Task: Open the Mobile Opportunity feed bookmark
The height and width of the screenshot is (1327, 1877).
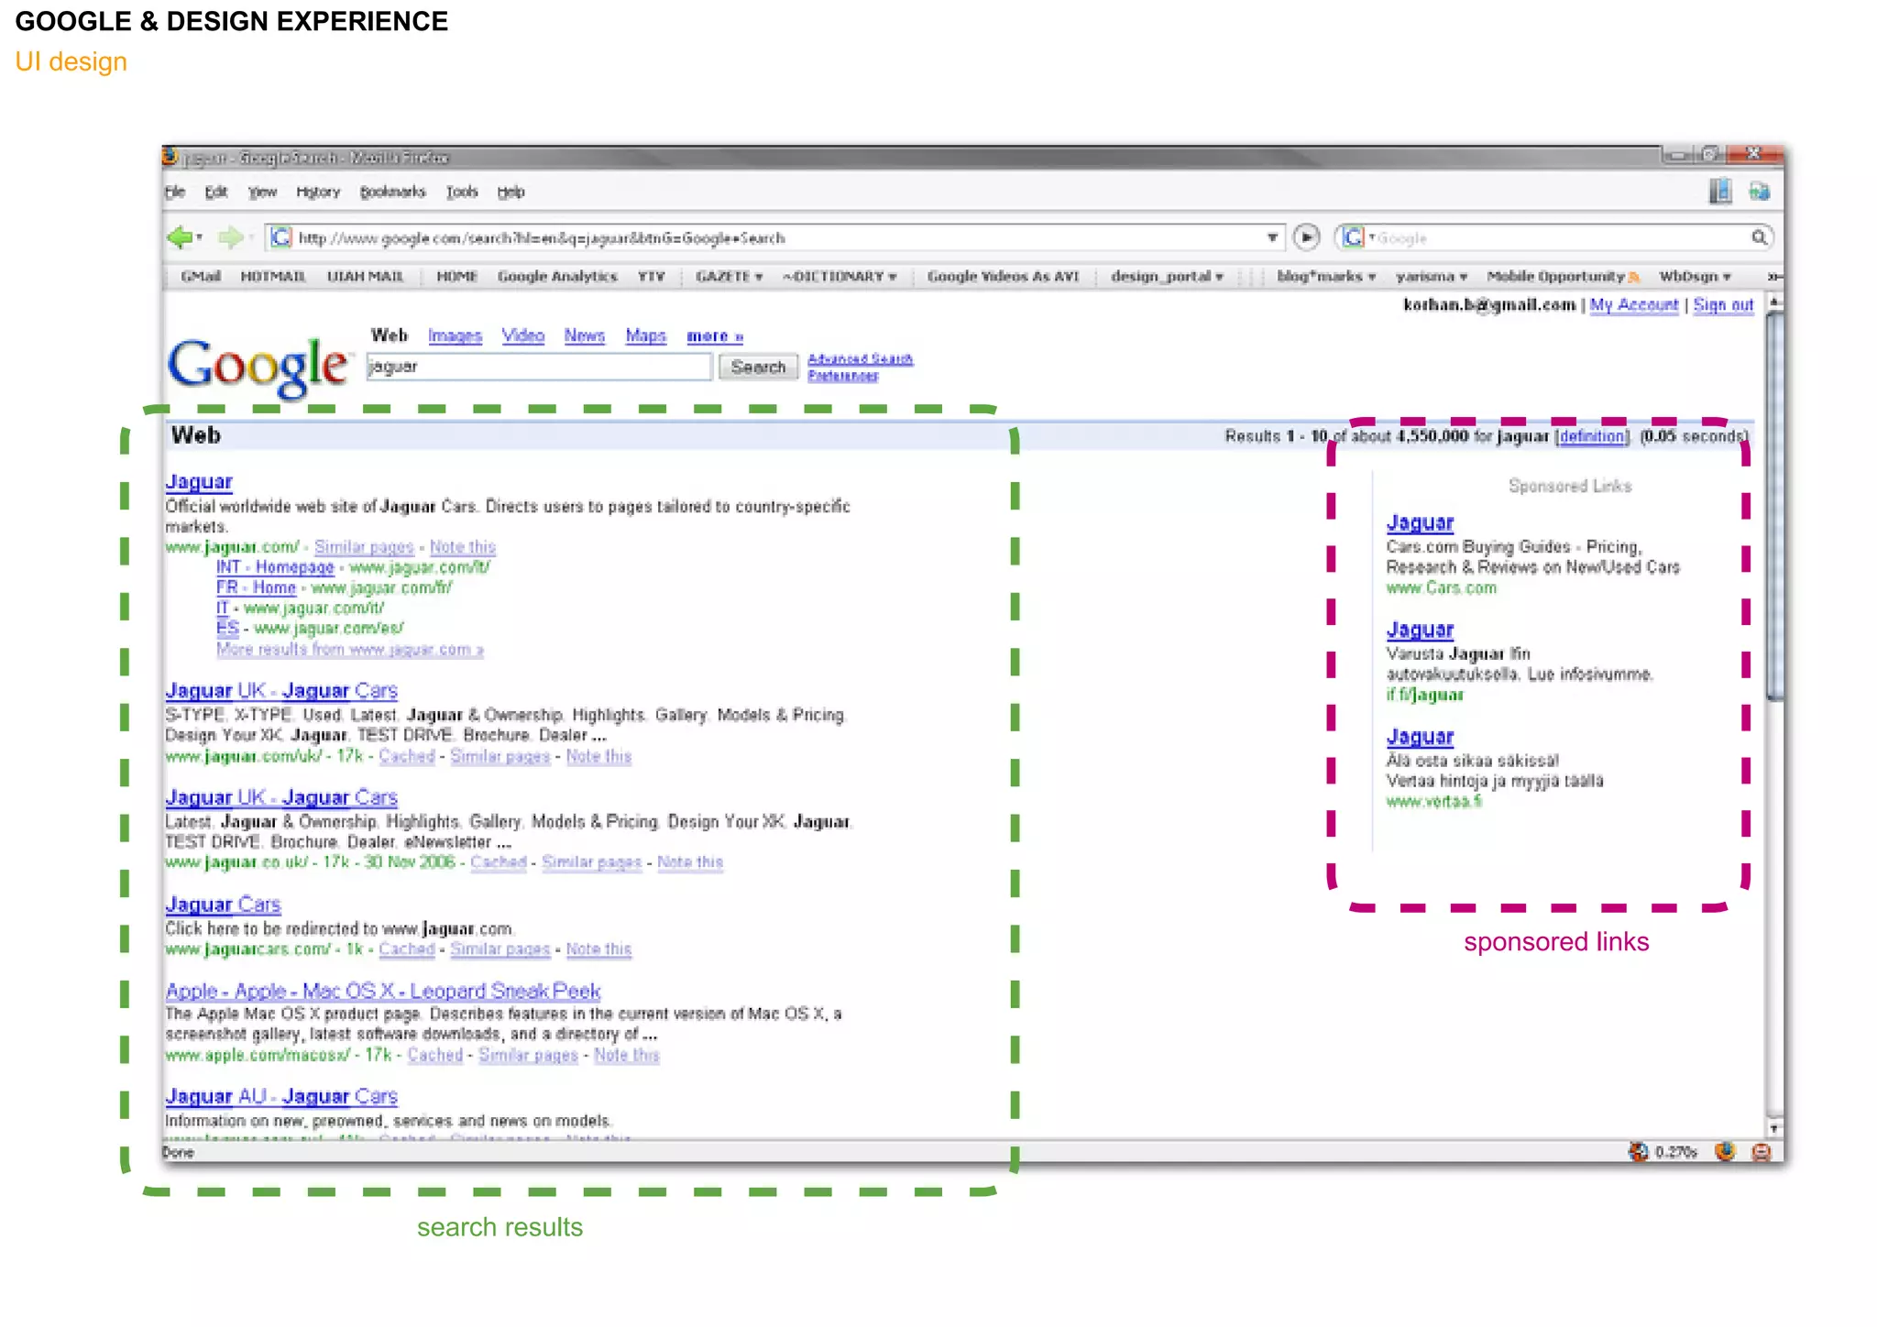Action: coord(1562,276)
